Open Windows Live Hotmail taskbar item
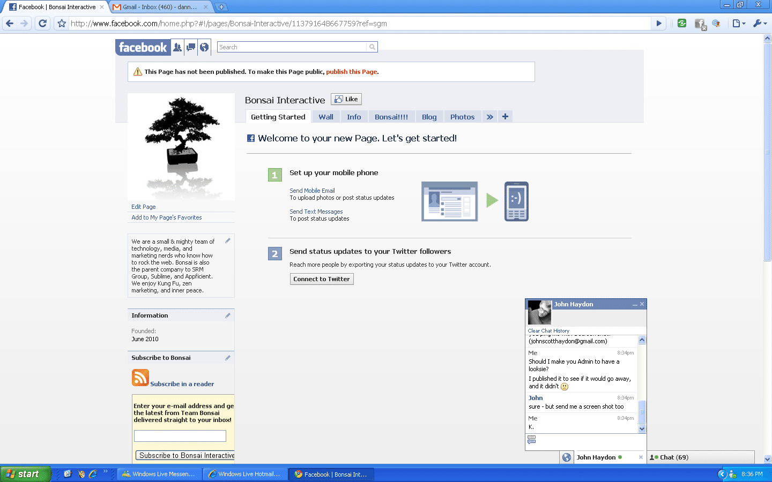This screenshot has width=772, height=482. [x=246, y=474]
